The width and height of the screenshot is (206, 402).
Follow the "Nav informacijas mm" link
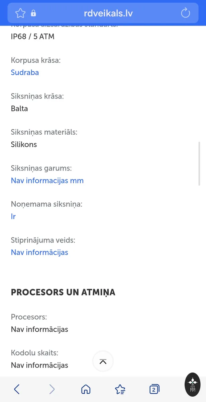pos(47,181)
